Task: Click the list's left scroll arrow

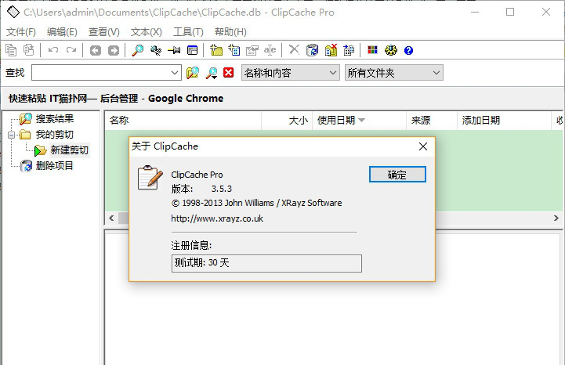Action: point(111,218)
